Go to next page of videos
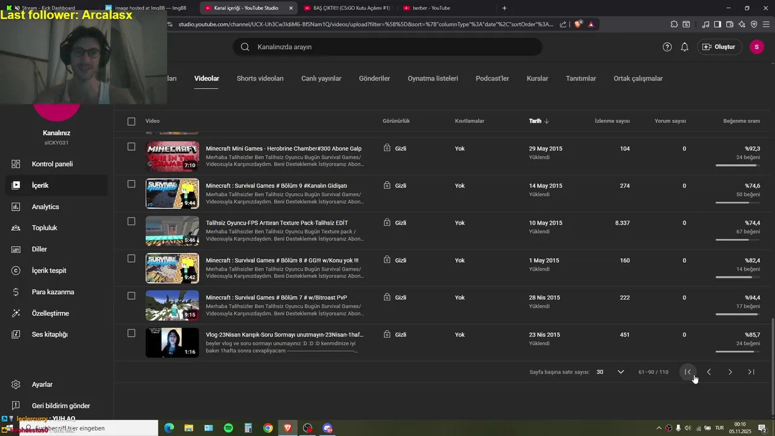 [x=730, y=372]
